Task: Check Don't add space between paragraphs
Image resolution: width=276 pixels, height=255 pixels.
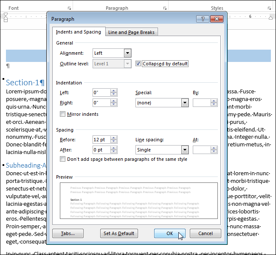Action: (63, 159)
